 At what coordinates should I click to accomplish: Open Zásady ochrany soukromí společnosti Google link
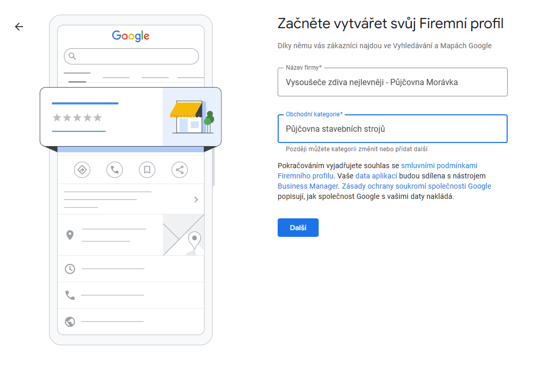(416, 186)
